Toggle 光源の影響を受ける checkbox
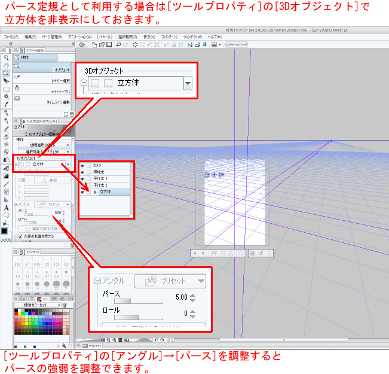The width and height of the screenshot is (389, 374). (x=20, y=236)
